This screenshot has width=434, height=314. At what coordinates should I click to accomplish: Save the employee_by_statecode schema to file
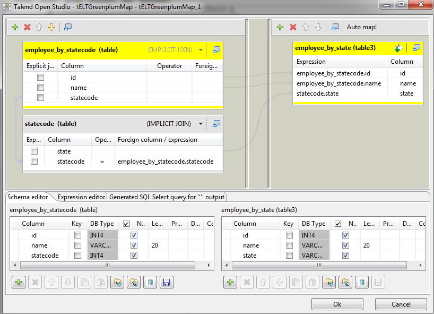[166, 282]
